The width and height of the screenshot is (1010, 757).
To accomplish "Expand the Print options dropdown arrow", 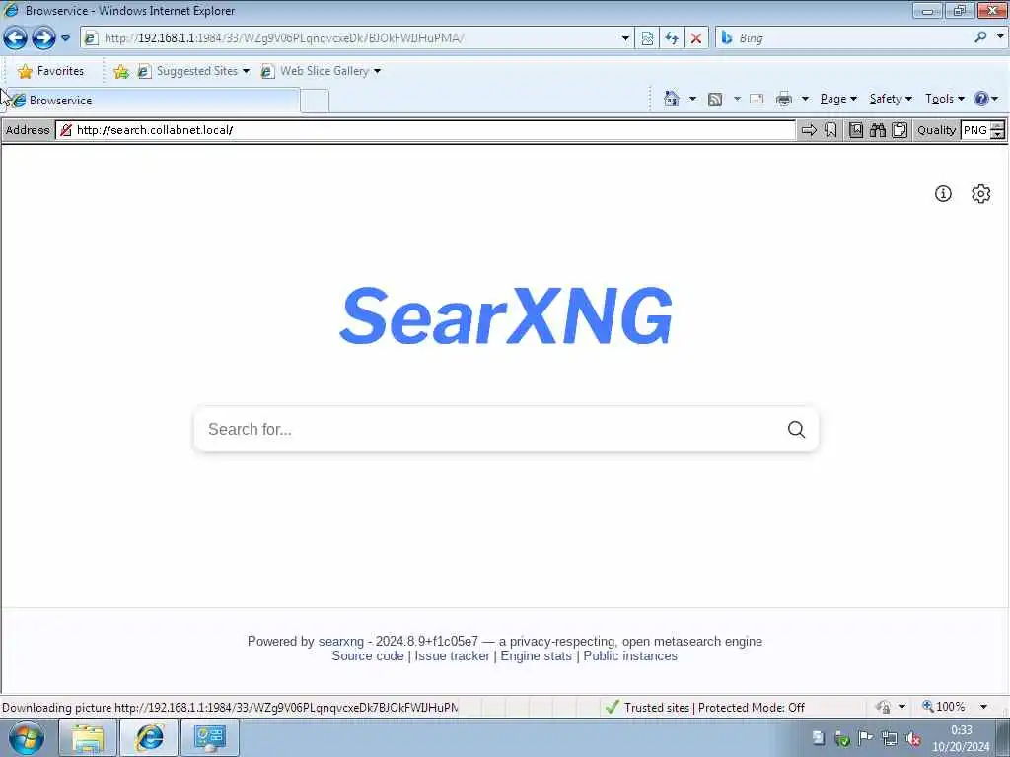I will click(x=805, y=99).
